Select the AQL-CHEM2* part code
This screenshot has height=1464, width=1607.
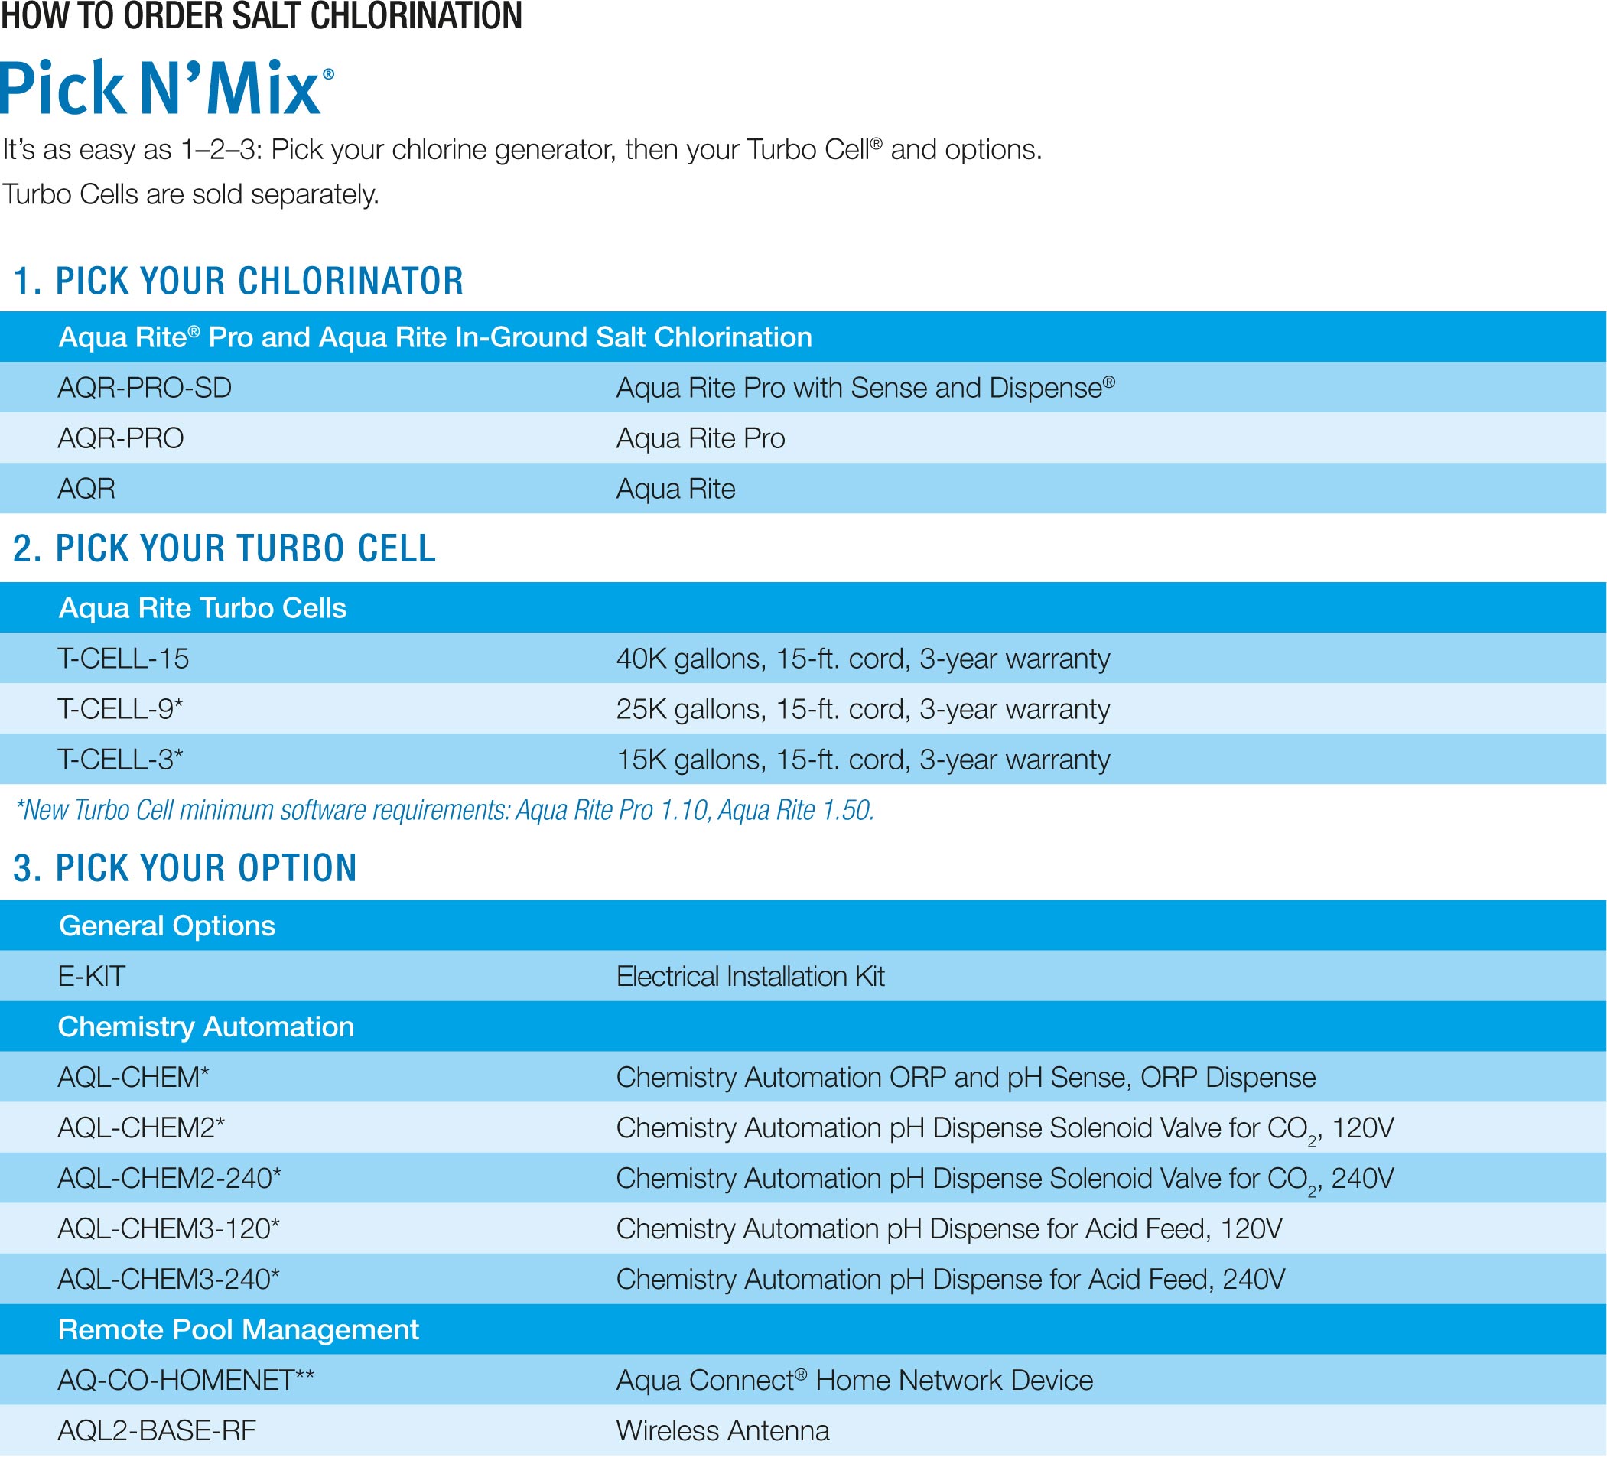(141, 1127)
